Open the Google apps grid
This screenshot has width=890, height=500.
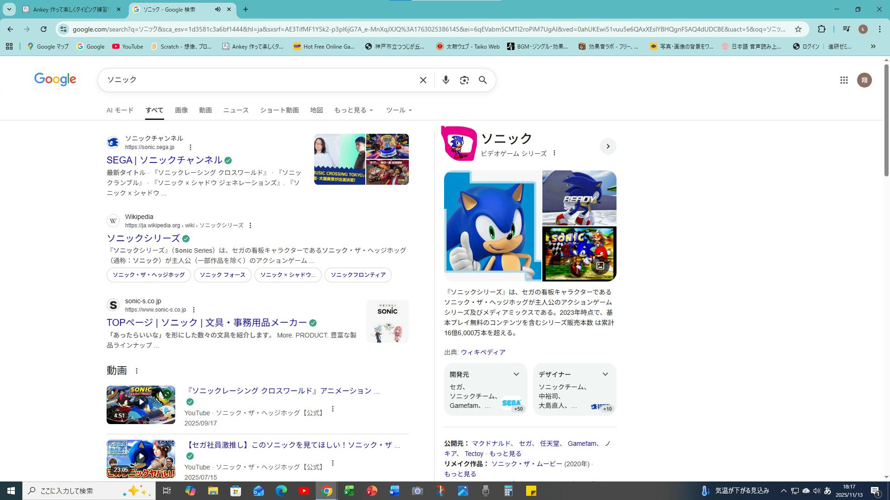point(844,80)
